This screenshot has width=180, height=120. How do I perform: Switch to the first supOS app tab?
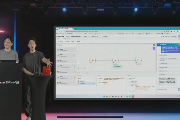click(x=67, y=36)
